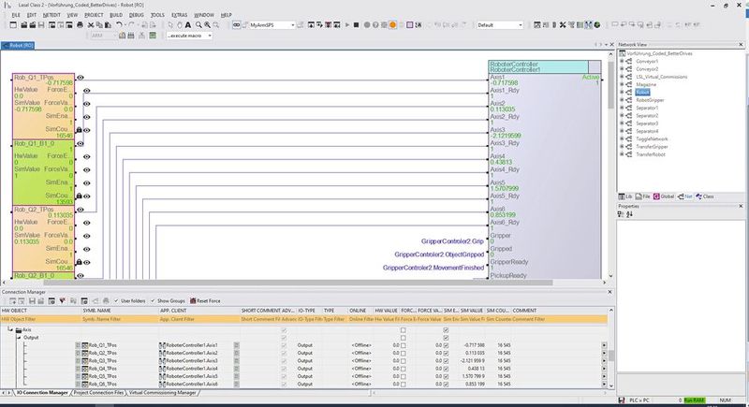Select the Robot (RO) document tab

[x=18, y=45]
